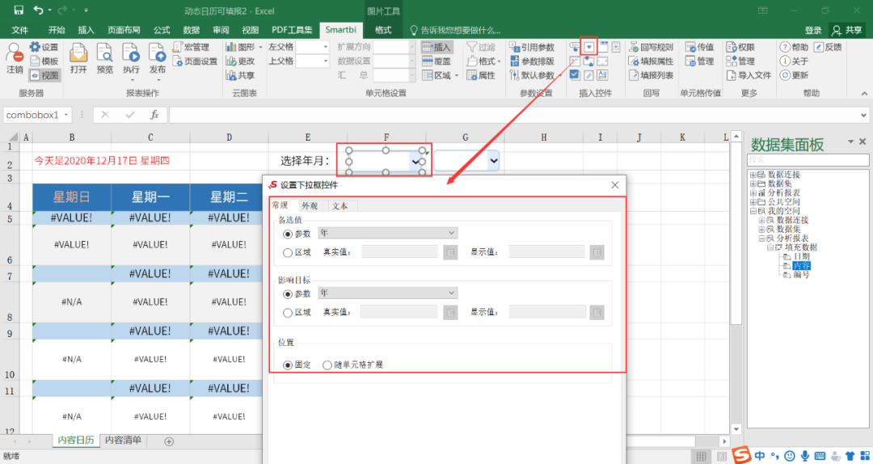Open the 文件 menu

[20, 30]
